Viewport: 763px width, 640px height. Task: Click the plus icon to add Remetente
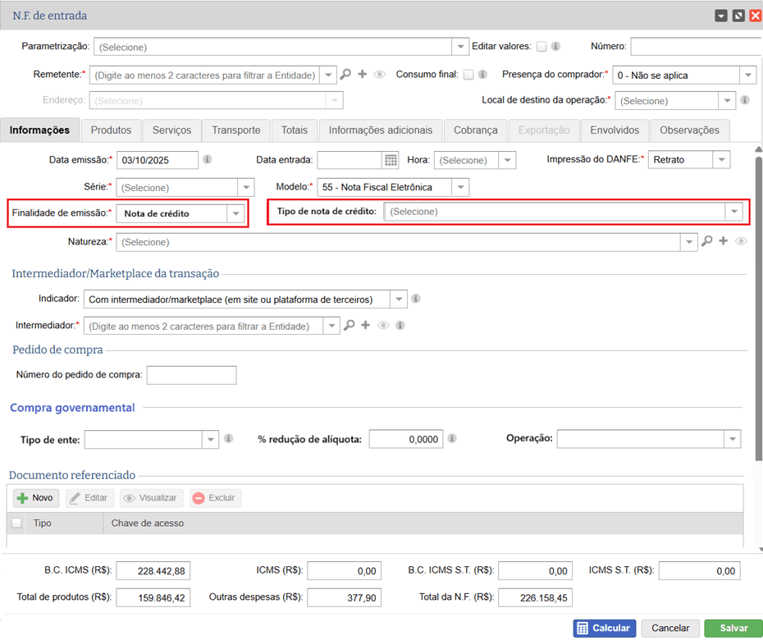pyautogui.click(x=362, y=75)
